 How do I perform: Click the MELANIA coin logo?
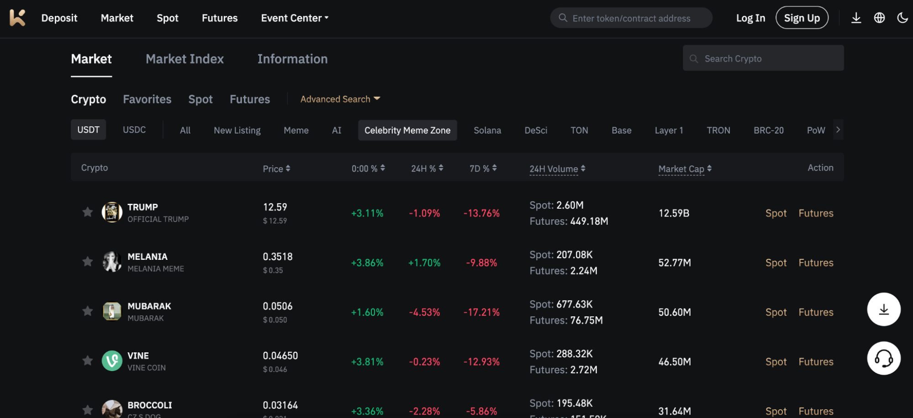(x=112, y=262)
